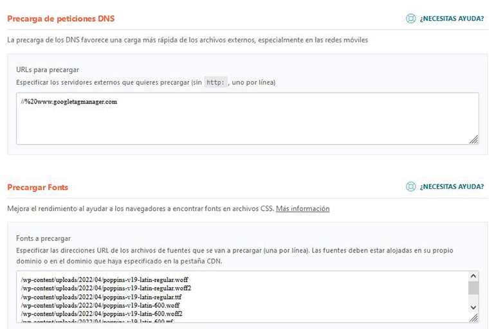The height and width of the screenshot is (329, 494).
Task: Click the URLs para precargar label
Action: pyautogui.click(x=48, y=70)
